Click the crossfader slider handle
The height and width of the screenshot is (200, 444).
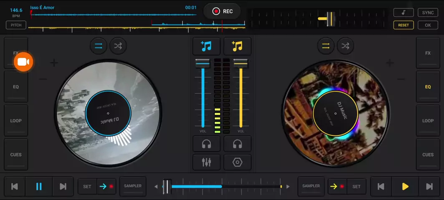[x=167, y=186]
